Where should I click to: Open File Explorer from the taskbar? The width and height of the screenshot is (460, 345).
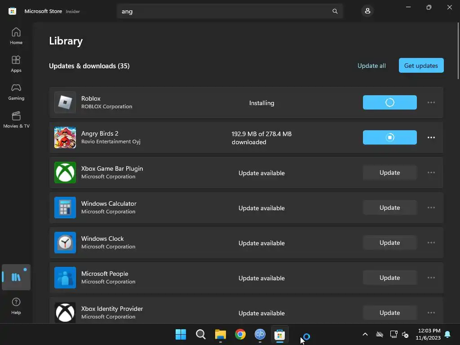[x=220, y=334]
